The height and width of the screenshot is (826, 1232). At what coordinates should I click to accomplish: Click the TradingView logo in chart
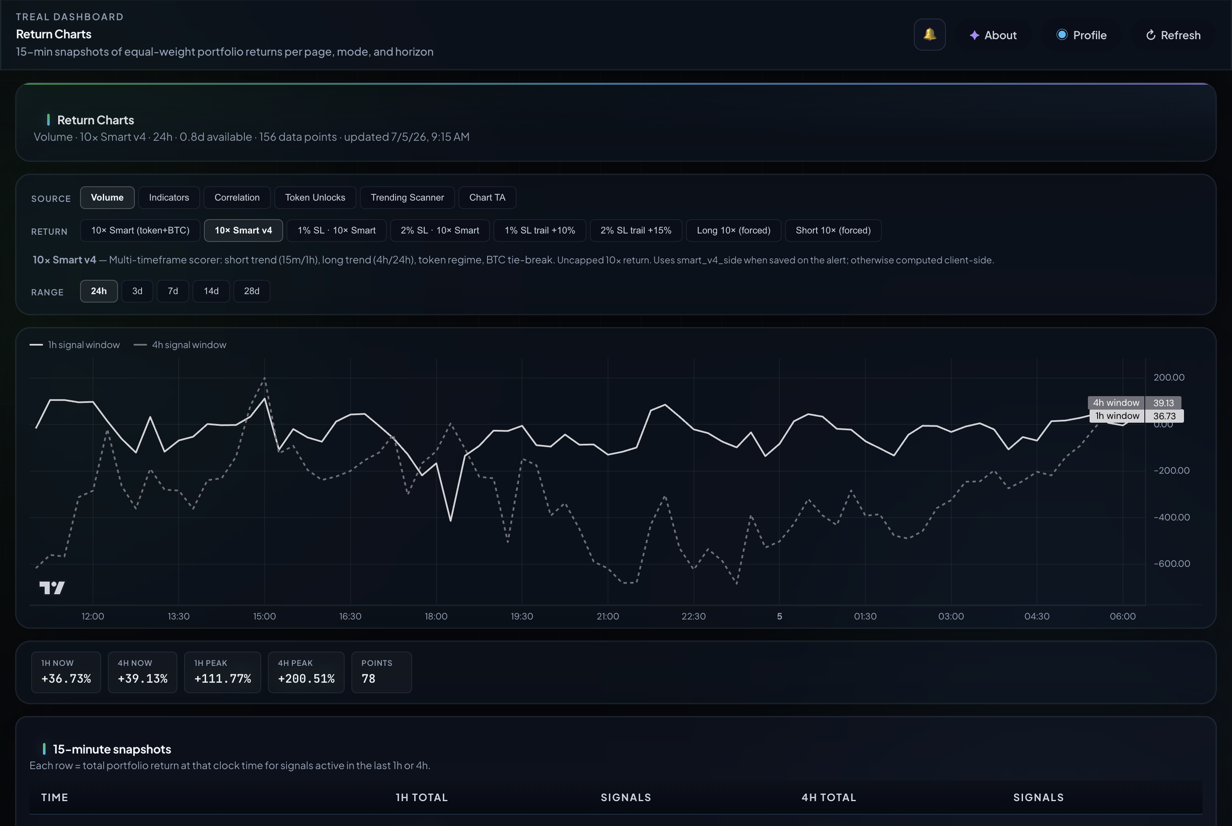pos(52,587)
